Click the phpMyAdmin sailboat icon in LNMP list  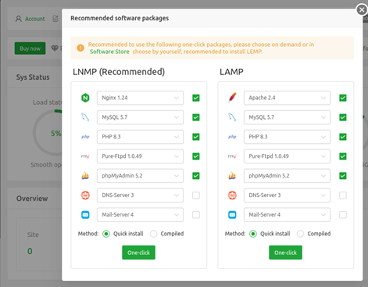click(85, 176)
